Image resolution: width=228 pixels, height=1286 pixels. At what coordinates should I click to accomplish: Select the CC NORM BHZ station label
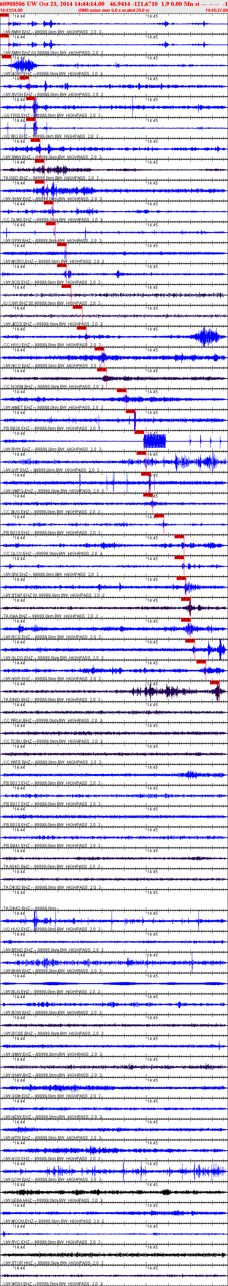pos(54,387)
